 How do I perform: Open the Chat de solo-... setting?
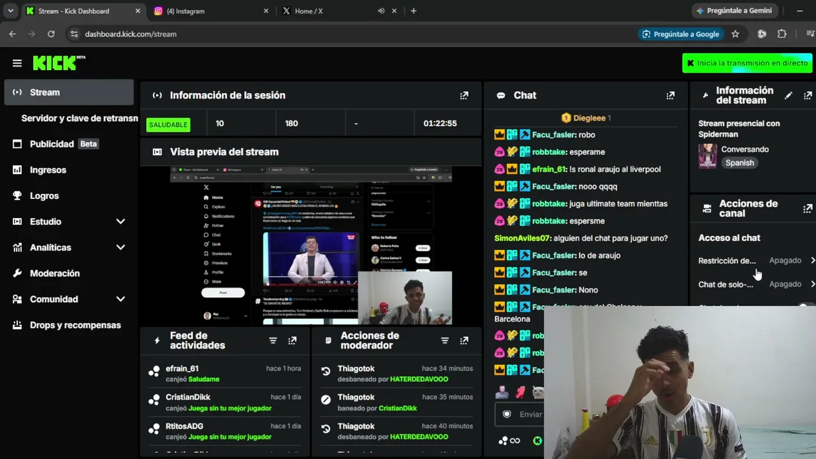coord(757,284)
